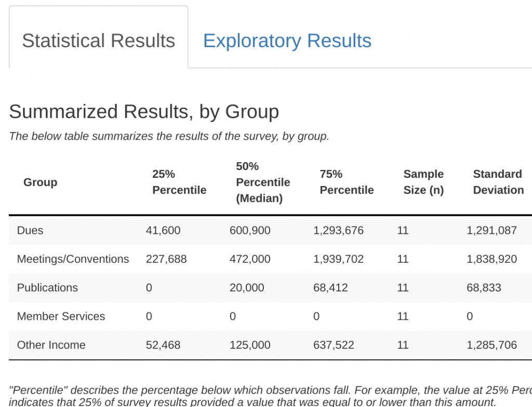Click the 25% Percentile column header
This screenshot has width=532, height=407.
coord(179,182)
